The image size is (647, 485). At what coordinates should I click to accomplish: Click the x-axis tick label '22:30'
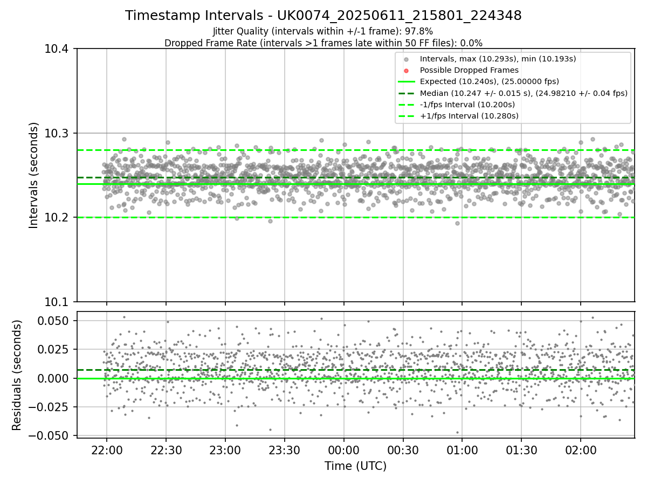(166, 449)
